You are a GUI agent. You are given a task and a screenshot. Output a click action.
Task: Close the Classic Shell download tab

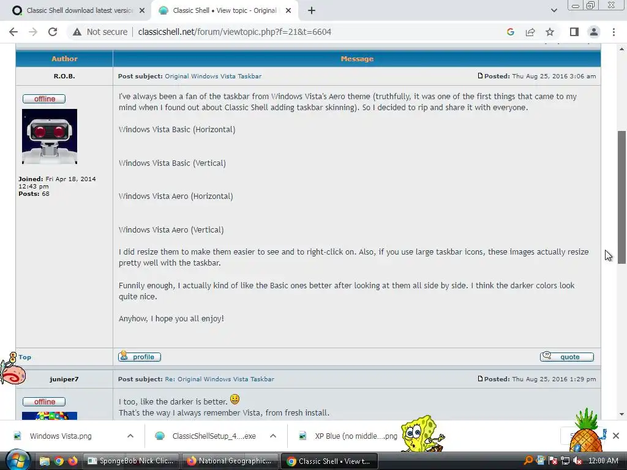coord(142,11)
